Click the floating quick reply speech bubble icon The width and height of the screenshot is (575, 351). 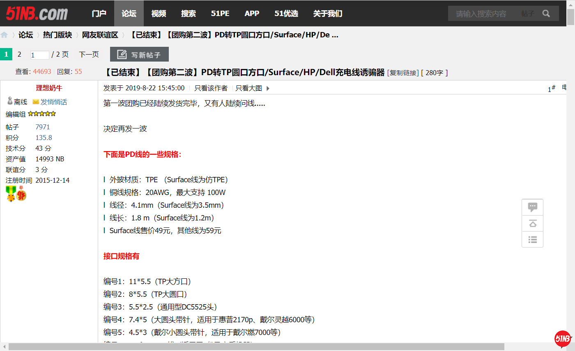pos(532,207)
